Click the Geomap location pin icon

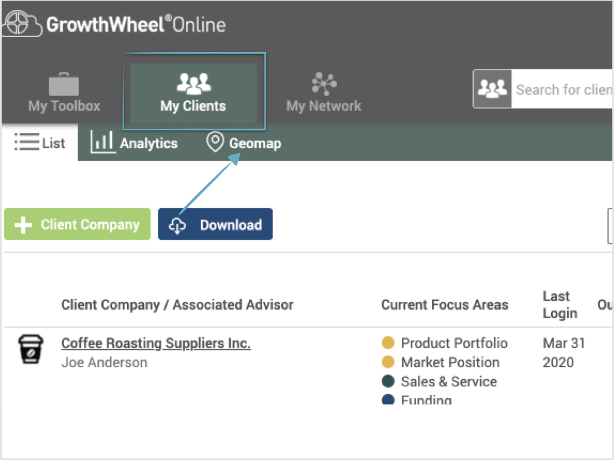[x=215, y=142]
